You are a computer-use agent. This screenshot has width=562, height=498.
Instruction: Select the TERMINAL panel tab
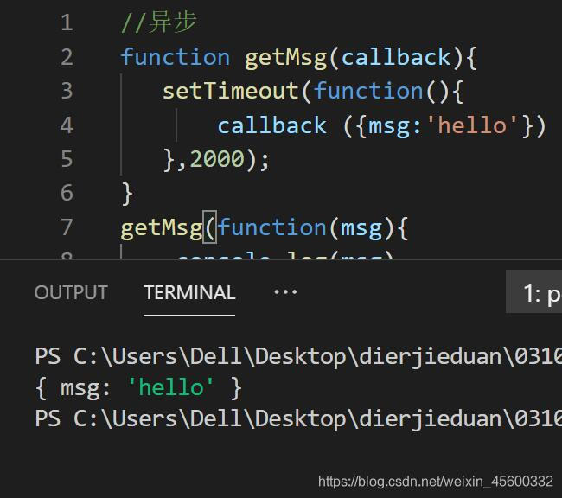[x=189, y=292]
